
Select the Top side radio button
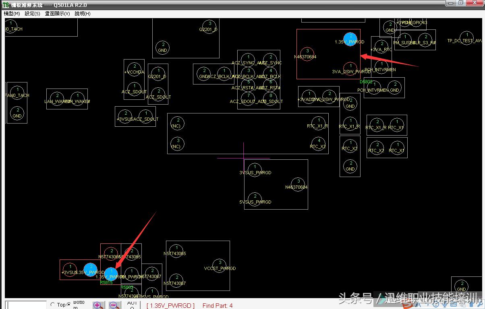[53, 305]
